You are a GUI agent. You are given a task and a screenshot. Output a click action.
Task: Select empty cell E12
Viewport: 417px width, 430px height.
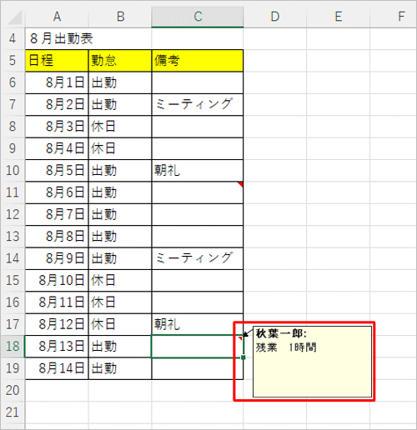coord(338,214)
